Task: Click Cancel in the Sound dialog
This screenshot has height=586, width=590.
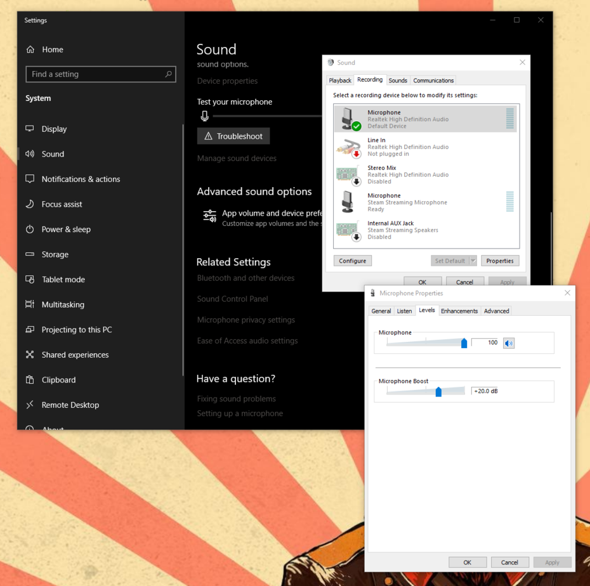Action: tap(464, 282)
